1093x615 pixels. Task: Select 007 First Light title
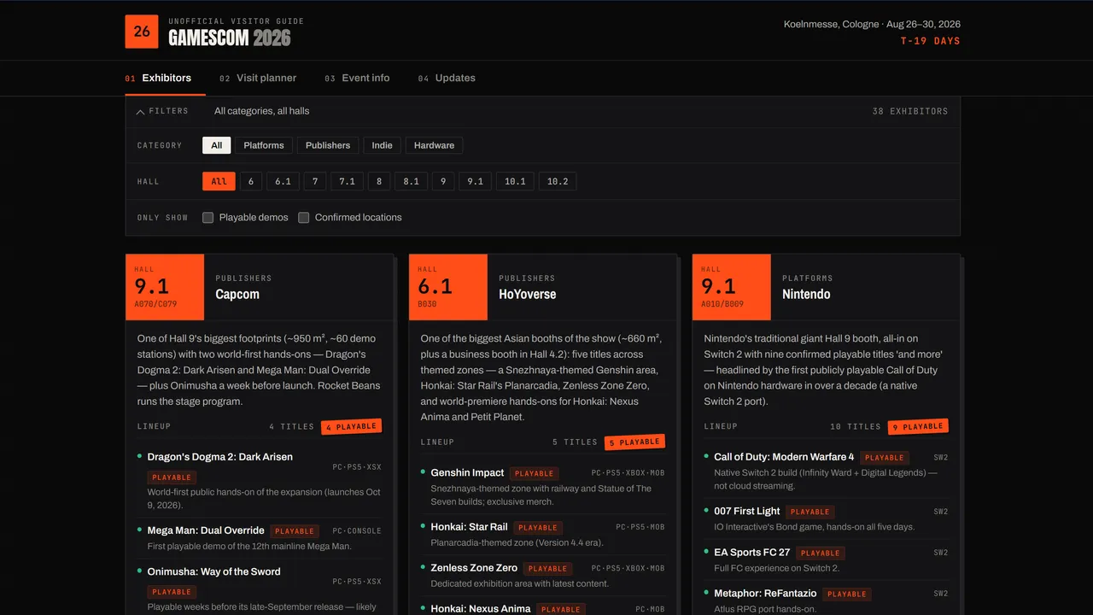point(746,511)
